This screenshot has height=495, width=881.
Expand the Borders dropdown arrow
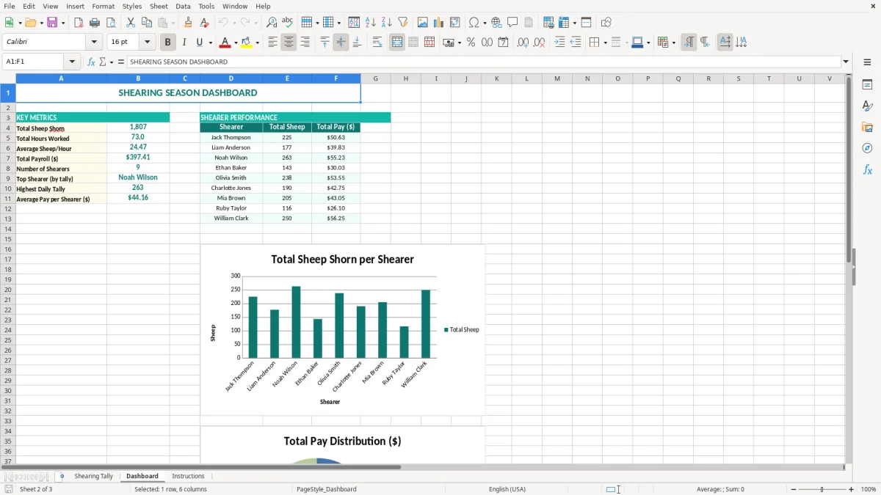point(604,43)
